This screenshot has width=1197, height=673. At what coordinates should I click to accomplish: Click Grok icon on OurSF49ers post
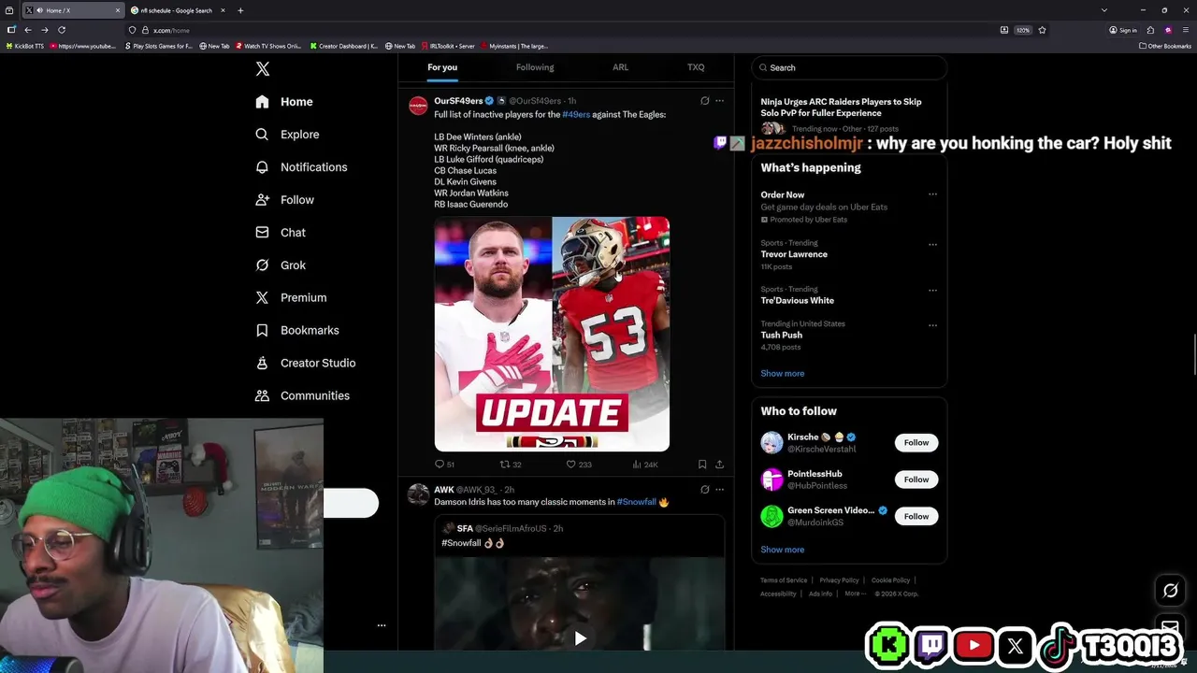click(x=705, y=101)
